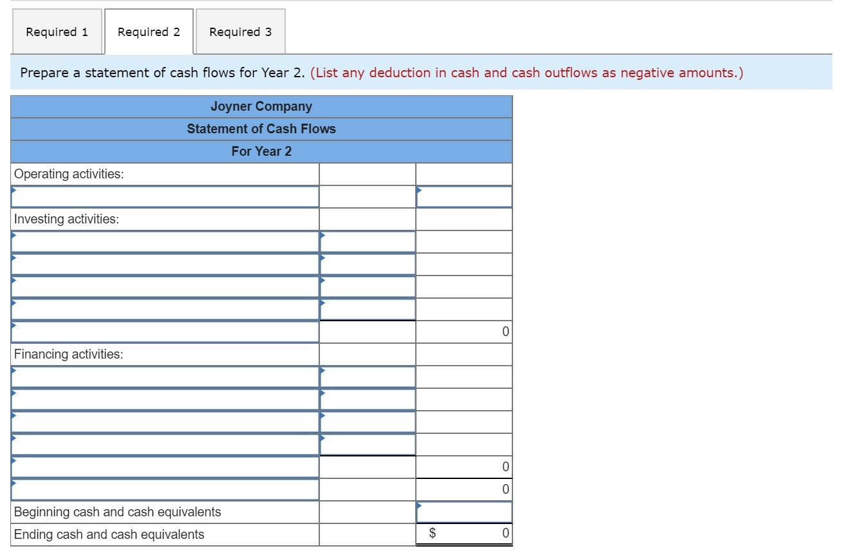Screen dimensions: 842x553
Task: Click the first investing activities amount field
Action: [x=367, y=241]
